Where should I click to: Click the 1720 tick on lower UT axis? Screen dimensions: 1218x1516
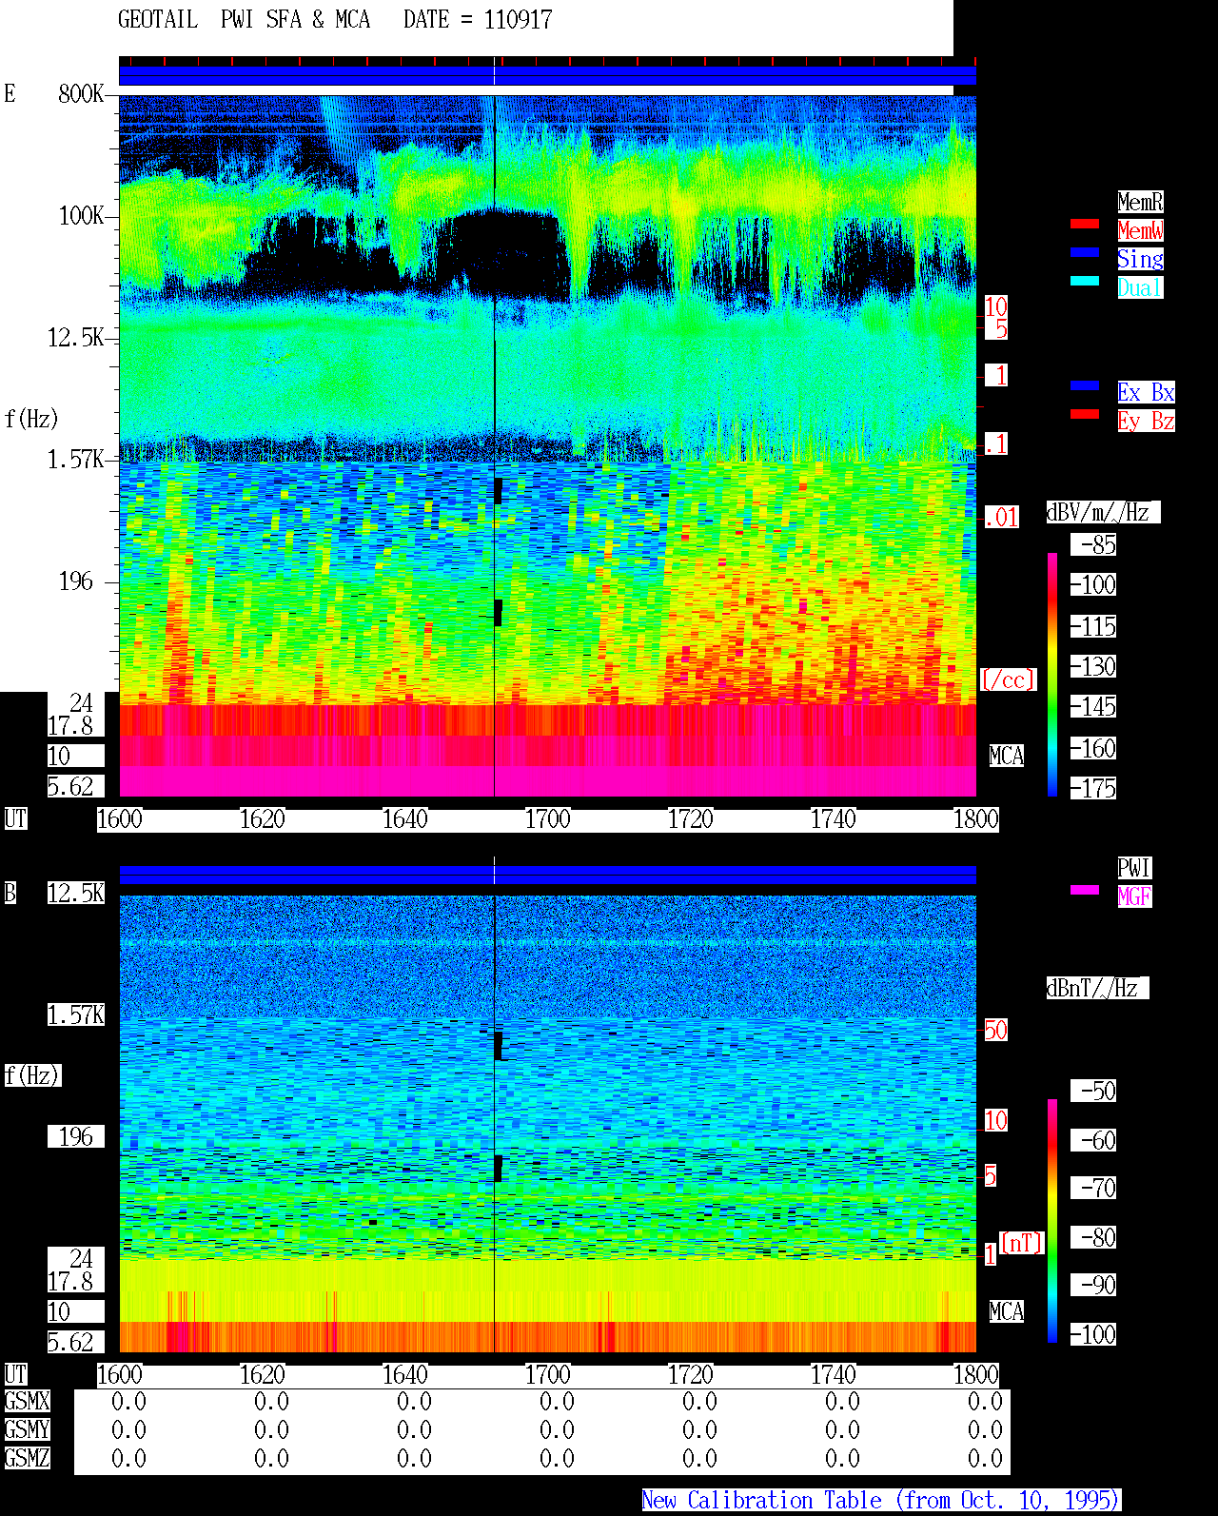pyautogui.click(x=690, y=1375)
